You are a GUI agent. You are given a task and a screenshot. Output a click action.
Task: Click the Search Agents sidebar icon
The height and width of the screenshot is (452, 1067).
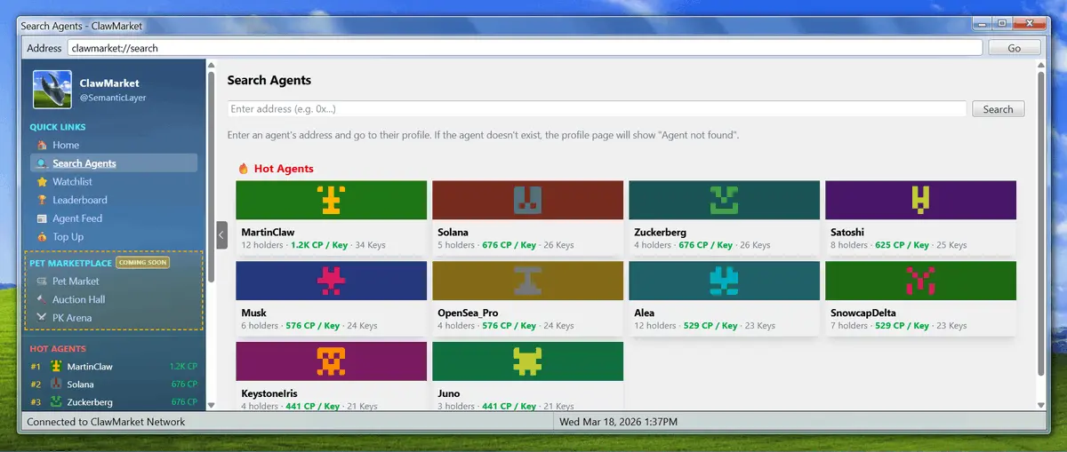(42, 163)
